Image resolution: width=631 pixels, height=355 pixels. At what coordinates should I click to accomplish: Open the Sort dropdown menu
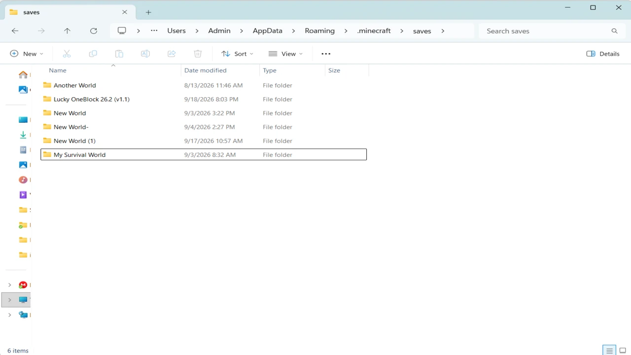pos(237,54)
